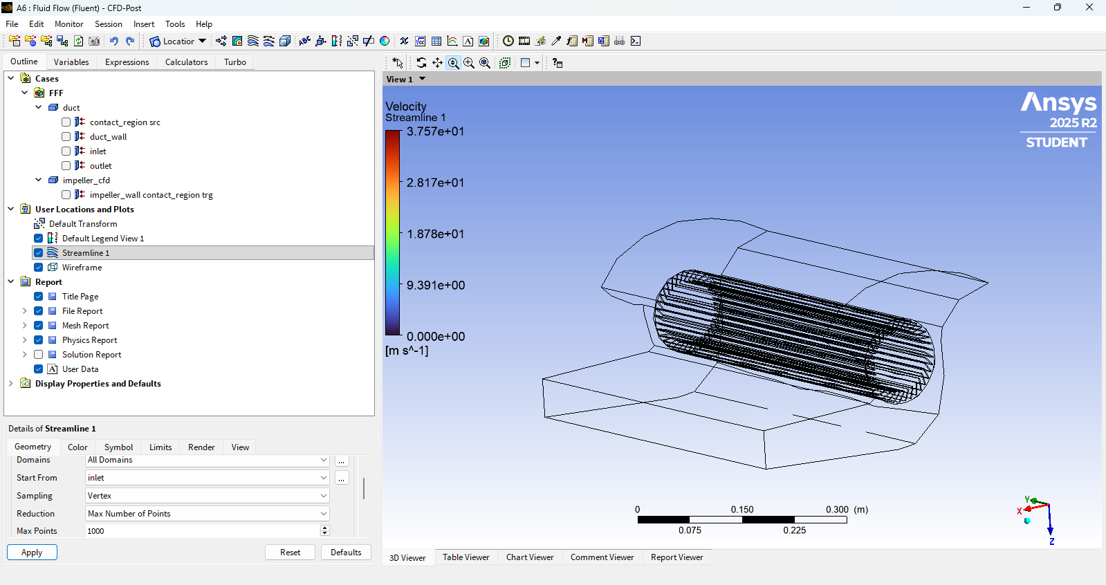This screenshot has height=585, width=1106.
Task: Click the Undo arrow in toolbar
Action: pyautogui.click(x=114, y=41)
